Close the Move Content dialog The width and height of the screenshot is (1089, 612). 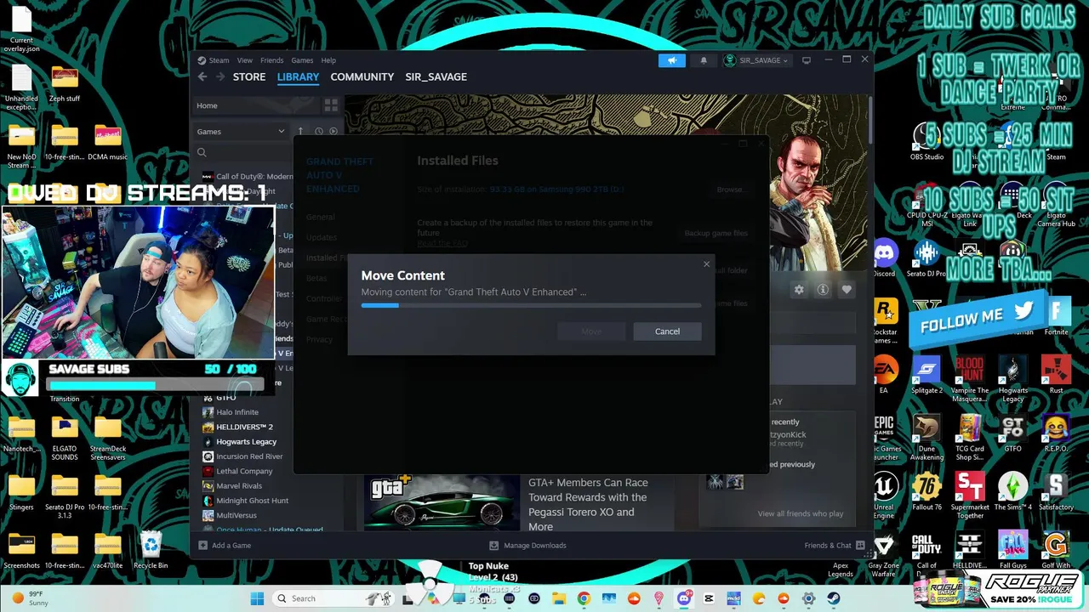point(706,264)
